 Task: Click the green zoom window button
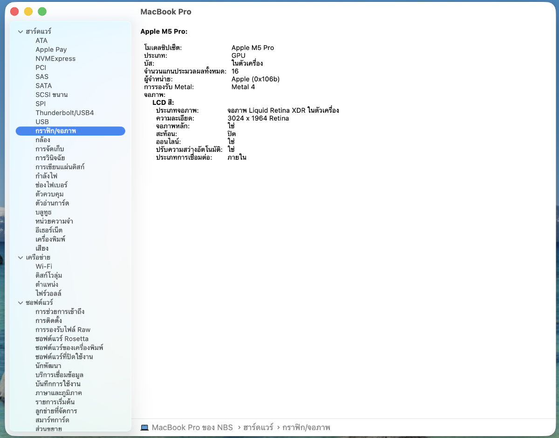click(x=42, y=12)
